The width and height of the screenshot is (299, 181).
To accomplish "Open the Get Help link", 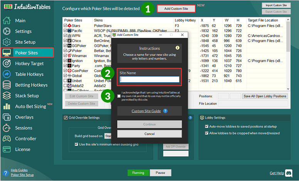I will coord(277,173).
